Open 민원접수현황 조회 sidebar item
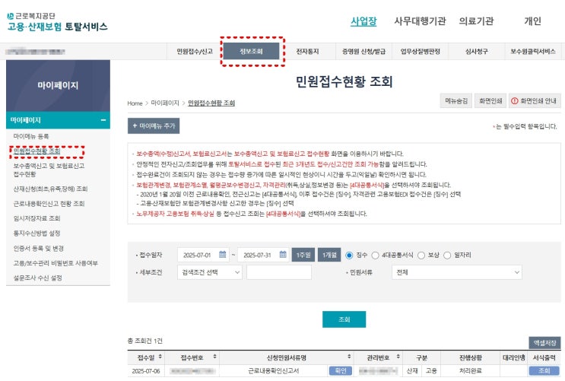Image resolution: width=565 pixels, height=381 pixels. [x=37, y=151]
